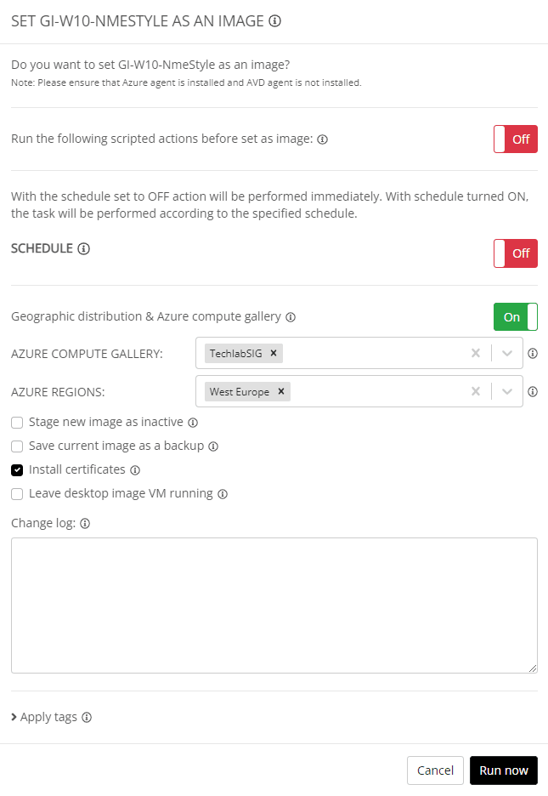Screen dimensions: 548x796
Task: Turn on scripted actions toggle
Action: 515,139
